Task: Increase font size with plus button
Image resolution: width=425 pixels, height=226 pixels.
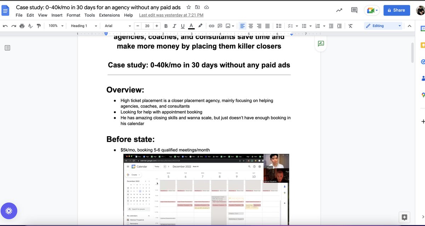Action: [157, 26]
